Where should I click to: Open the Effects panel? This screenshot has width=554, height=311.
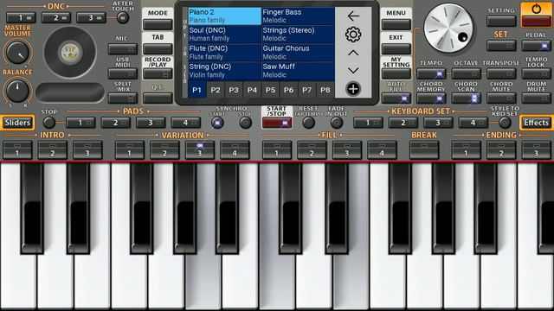tap(537, 123)
